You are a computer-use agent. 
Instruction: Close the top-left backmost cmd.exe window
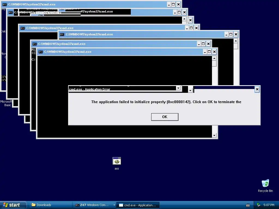178,4
